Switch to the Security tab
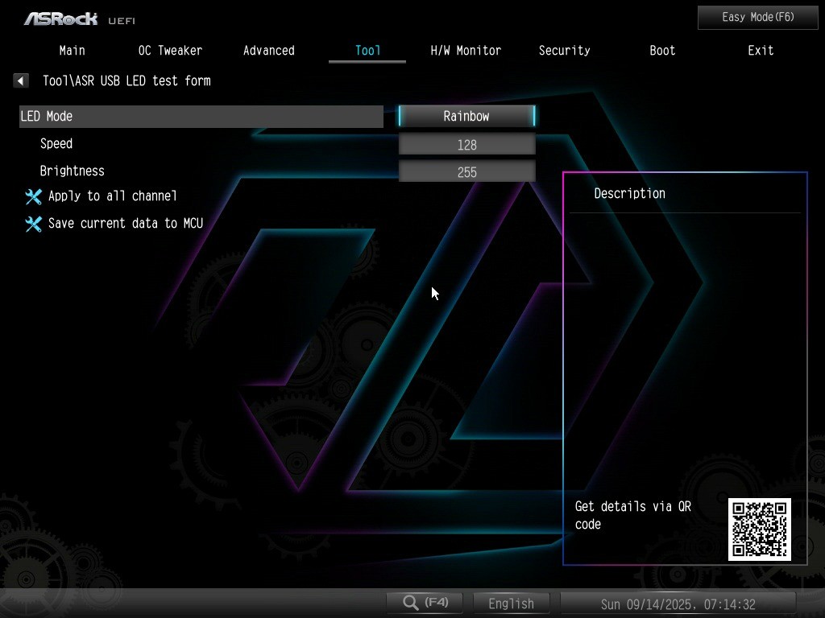 (x=564, y=51)
